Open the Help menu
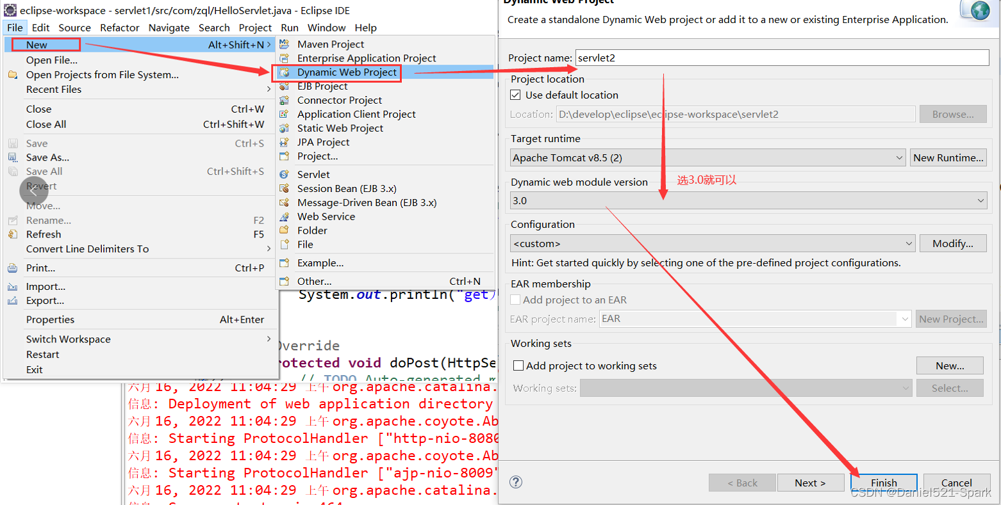This screenshot has width=1001, height=505. coord(365,28)
